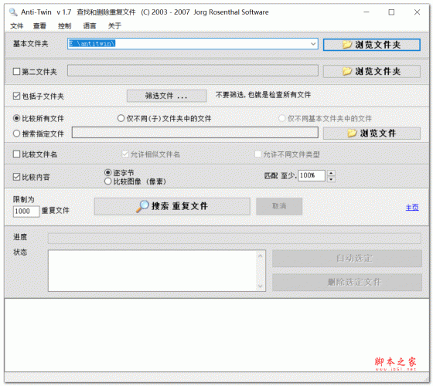The height and width of the screenshot is (386, 433).
Task: Open the 控制 menu
Action: (64, 26)
